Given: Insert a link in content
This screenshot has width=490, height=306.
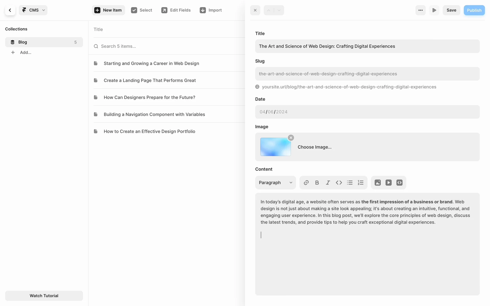Looking at the screenshot, I should coord(306,183).
